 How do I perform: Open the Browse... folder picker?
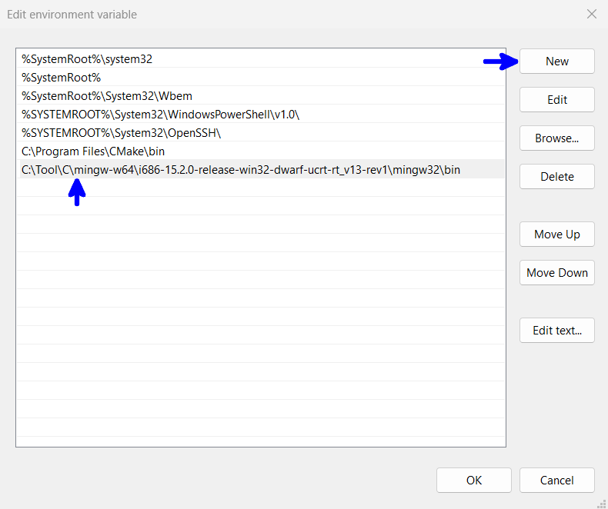pyautogui.click(x=556, y=138)
